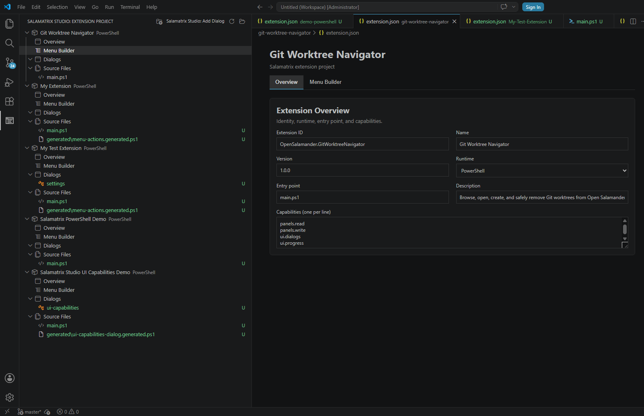Open ui-capabilities dialog tree item
The image size is (644, 416).
pyautogui.click(x=135, y=308)
